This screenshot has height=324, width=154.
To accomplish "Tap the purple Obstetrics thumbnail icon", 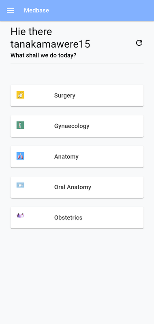I will (x=20, y=215).
